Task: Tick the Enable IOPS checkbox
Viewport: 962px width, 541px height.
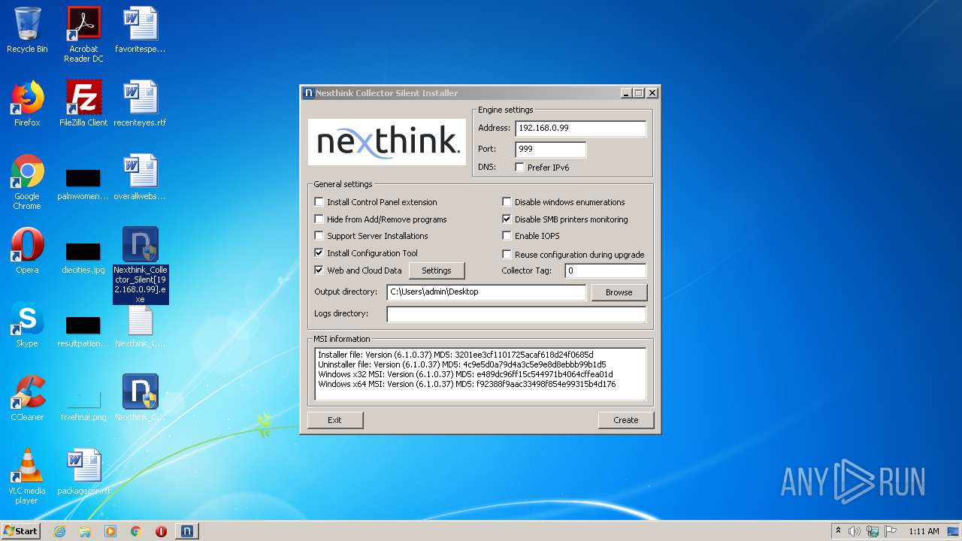Action: pos(507,236)
